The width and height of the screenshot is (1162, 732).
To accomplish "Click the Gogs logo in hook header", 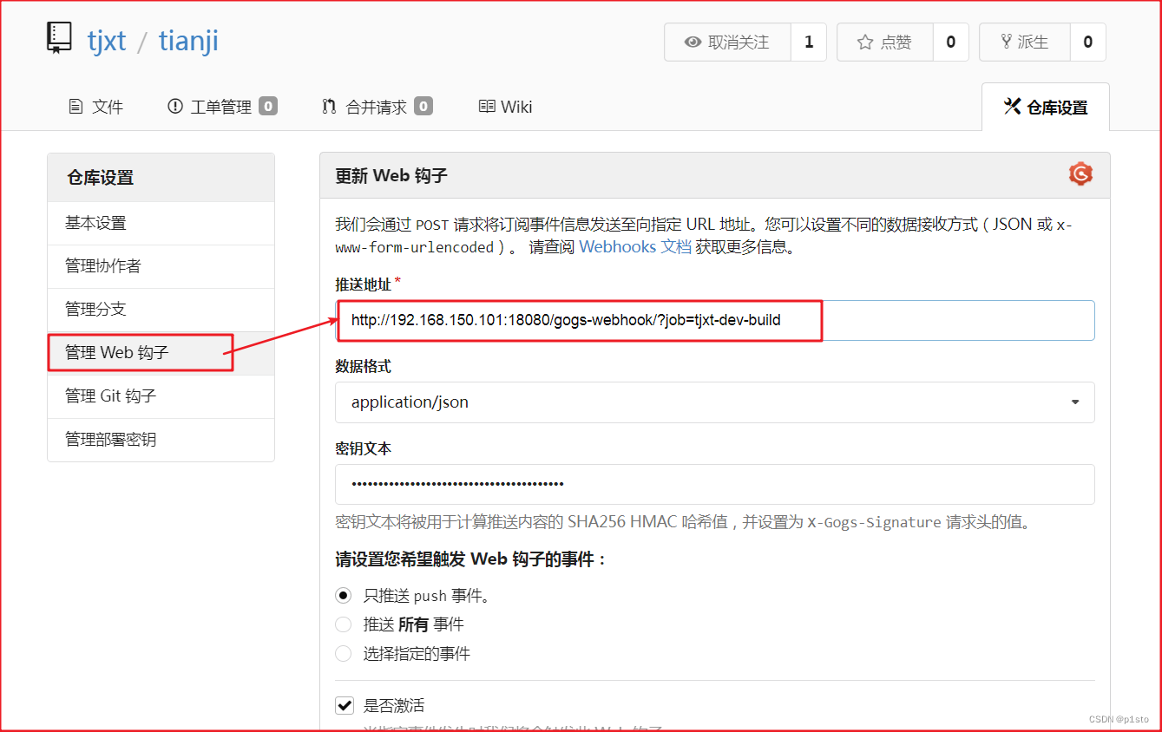I will pyautogui.click(x=1080, y=174).
